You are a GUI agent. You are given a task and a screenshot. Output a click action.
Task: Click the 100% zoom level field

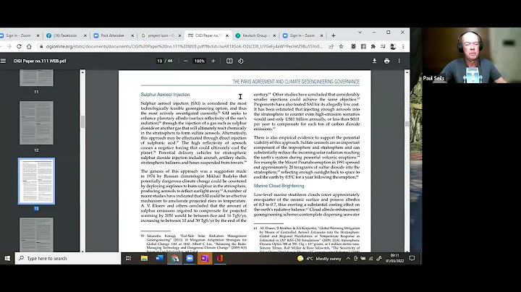point(200,61)
